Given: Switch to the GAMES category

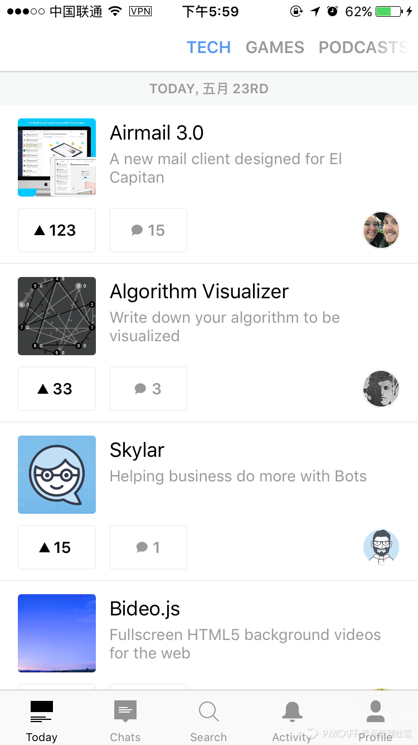Looking at the screenshot, I should click(275, 47).
